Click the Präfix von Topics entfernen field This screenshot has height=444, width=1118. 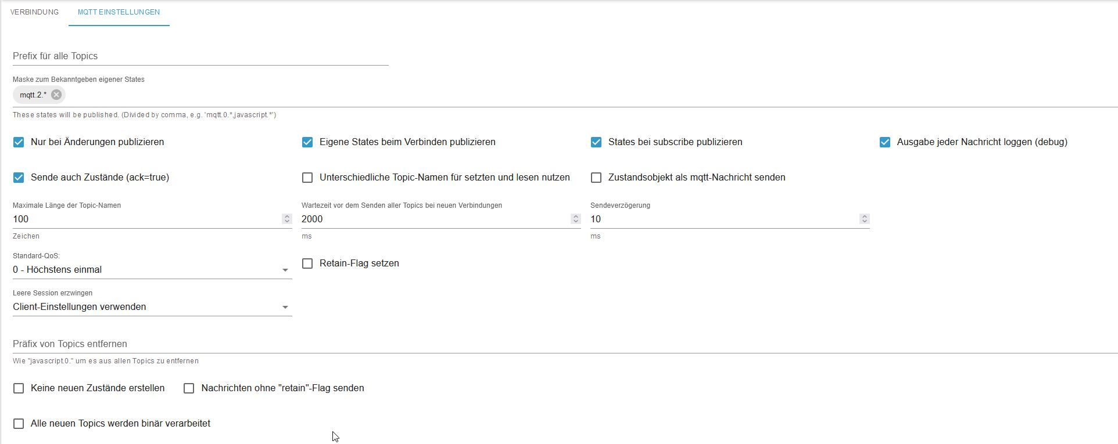[565, 344]
